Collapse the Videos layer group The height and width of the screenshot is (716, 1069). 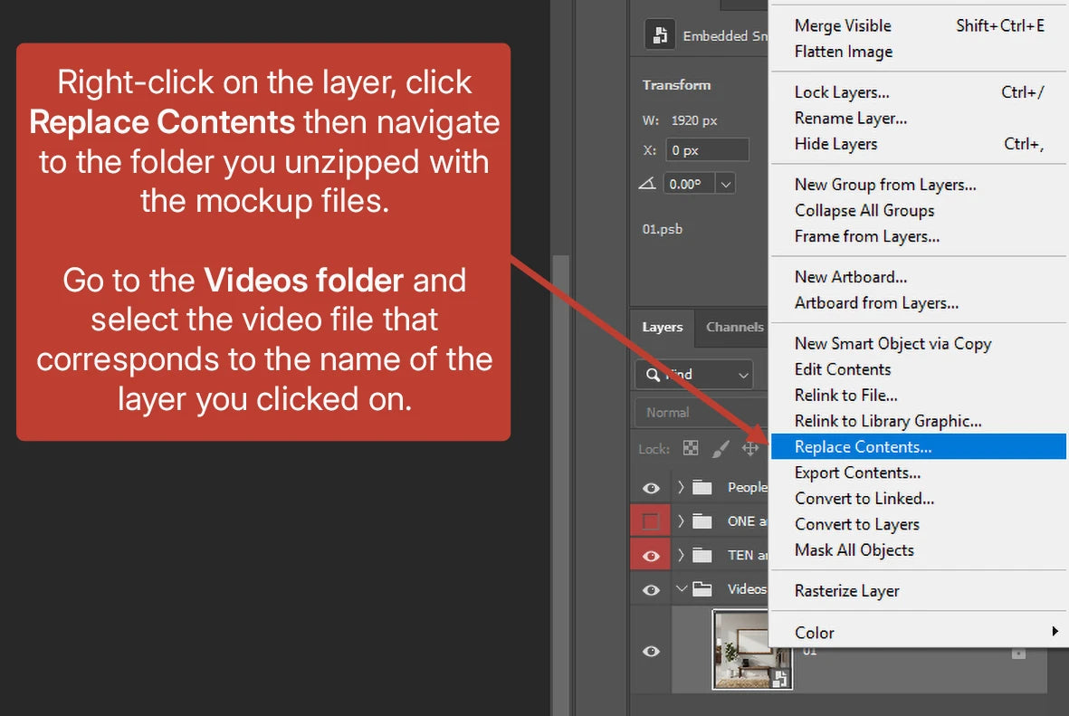pos(682,589)
